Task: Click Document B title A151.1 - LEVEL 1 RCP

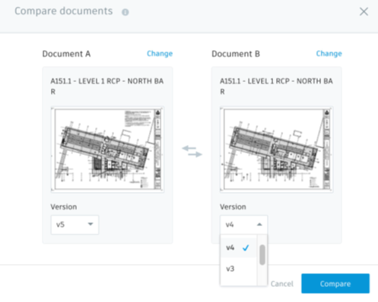Action: 276,87
